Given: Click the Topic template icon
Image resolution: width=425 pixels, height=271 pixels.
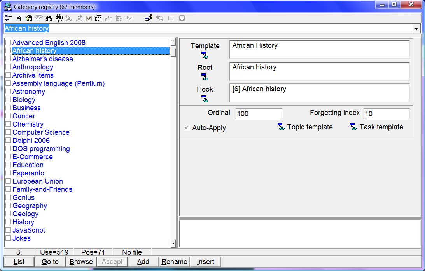Looking at the screenshot, I should click(281, 127).
